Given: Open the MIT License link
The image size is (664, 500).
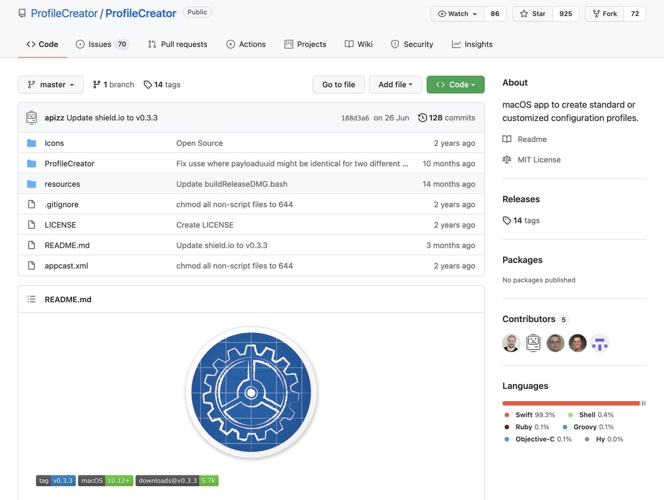Looking at the screenshot, I should coord(532,160).
